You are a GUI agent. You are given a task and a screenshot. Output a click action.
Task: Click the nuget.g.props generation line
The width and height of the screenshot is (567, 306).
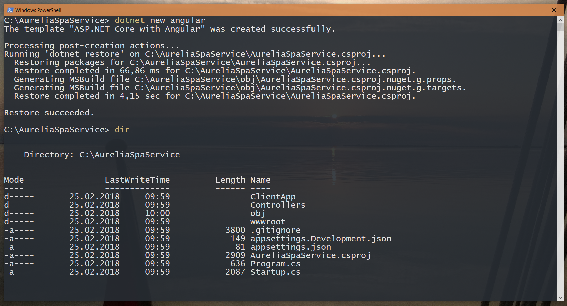pyautogui.click(x=235, y=79)
